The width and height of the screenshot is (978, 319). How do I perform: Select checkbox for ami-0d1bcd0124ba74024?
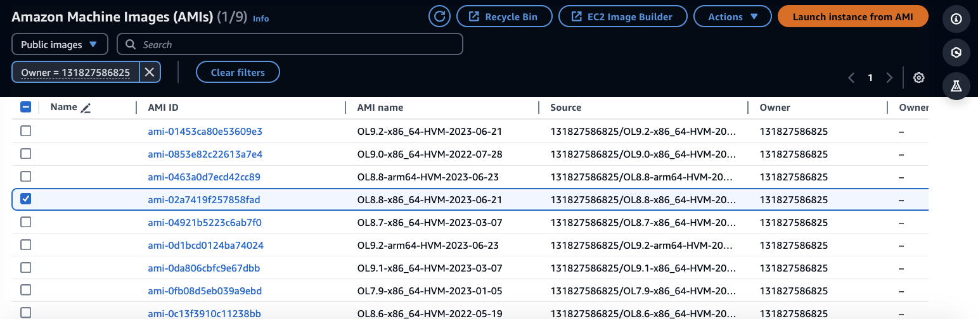tap(26, 245)
